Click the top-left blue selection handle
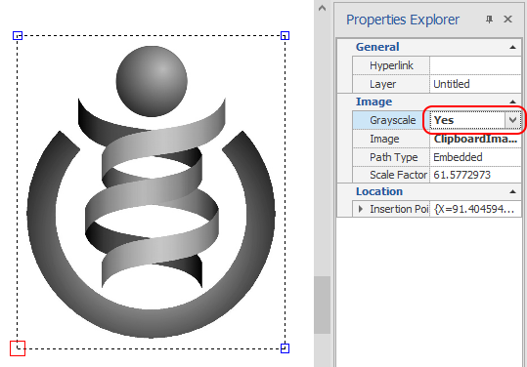Screen dimensions: 527x367 pos(18,35)
